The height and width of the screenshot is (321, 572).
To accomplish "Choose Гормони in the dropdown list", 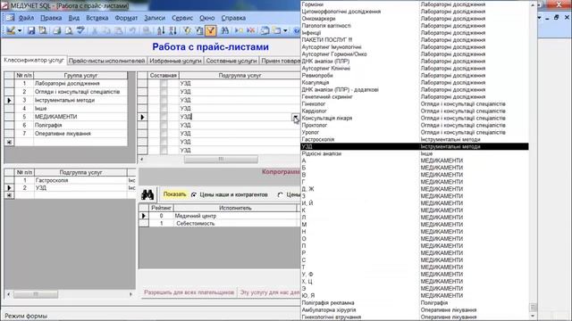I will tap(415, 4).
